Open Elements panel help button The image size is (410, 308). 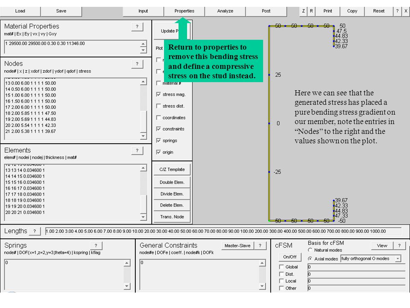tap(137, 150)
